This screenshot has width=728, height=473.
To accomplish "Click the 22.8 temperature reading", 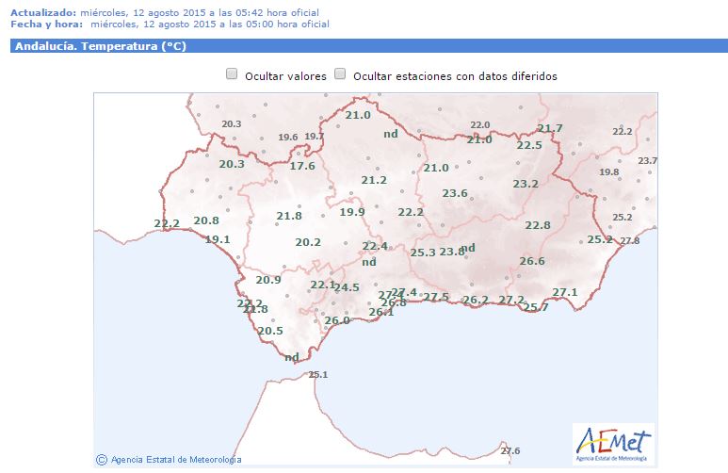I will point(538,225).
